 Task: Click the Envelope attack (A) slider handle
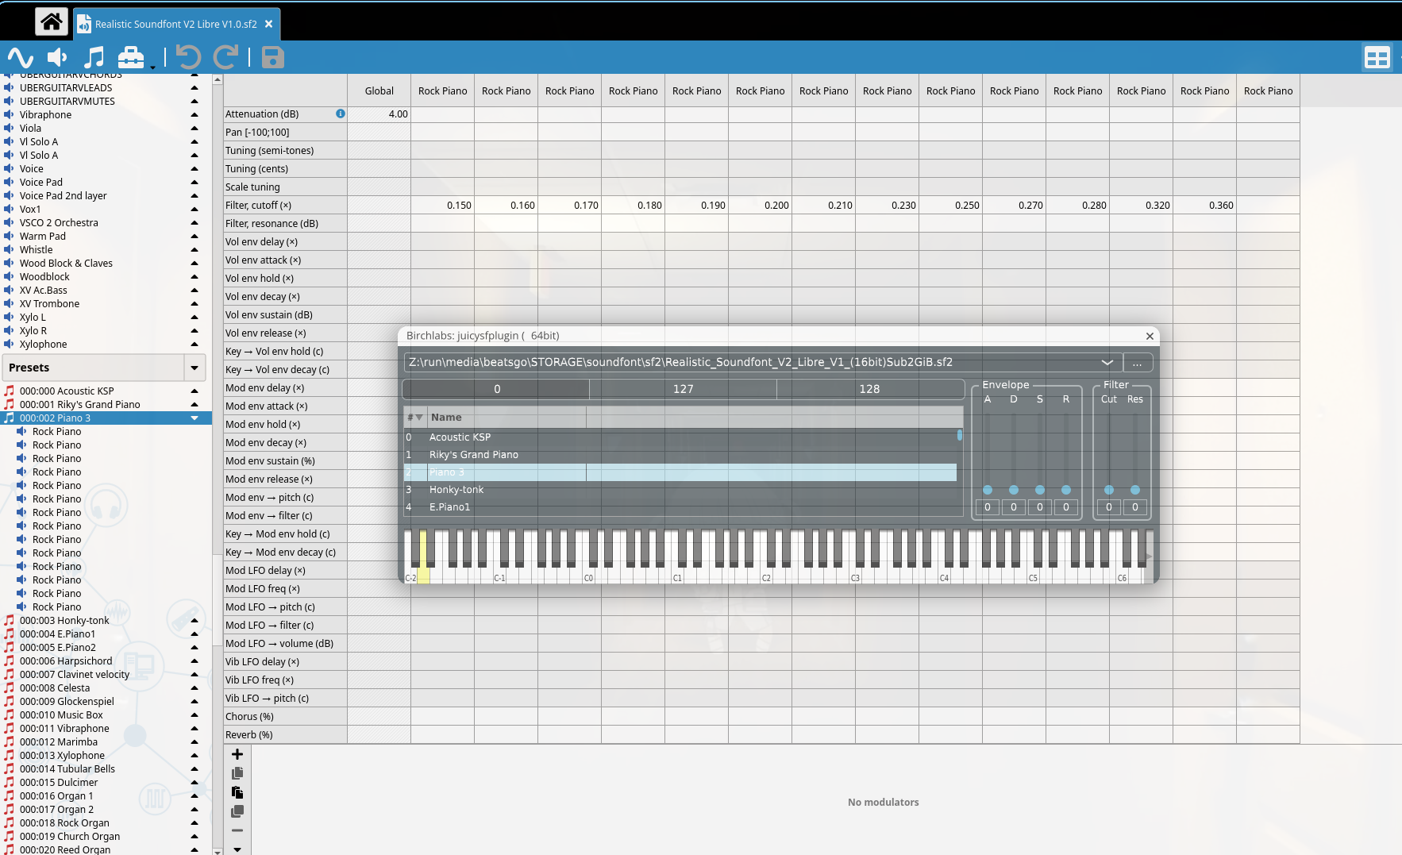(988, 490)
